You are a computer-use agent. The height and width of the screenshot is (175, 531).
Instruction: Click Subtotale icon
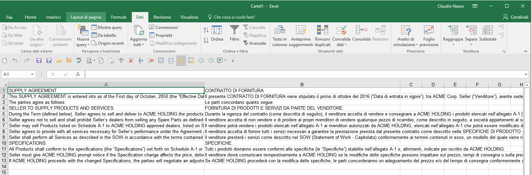tap(488, 30)
